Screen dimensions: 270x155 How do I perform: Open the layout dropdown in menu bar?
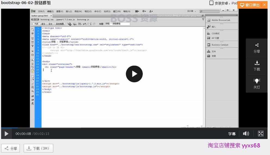pos(137,11)
